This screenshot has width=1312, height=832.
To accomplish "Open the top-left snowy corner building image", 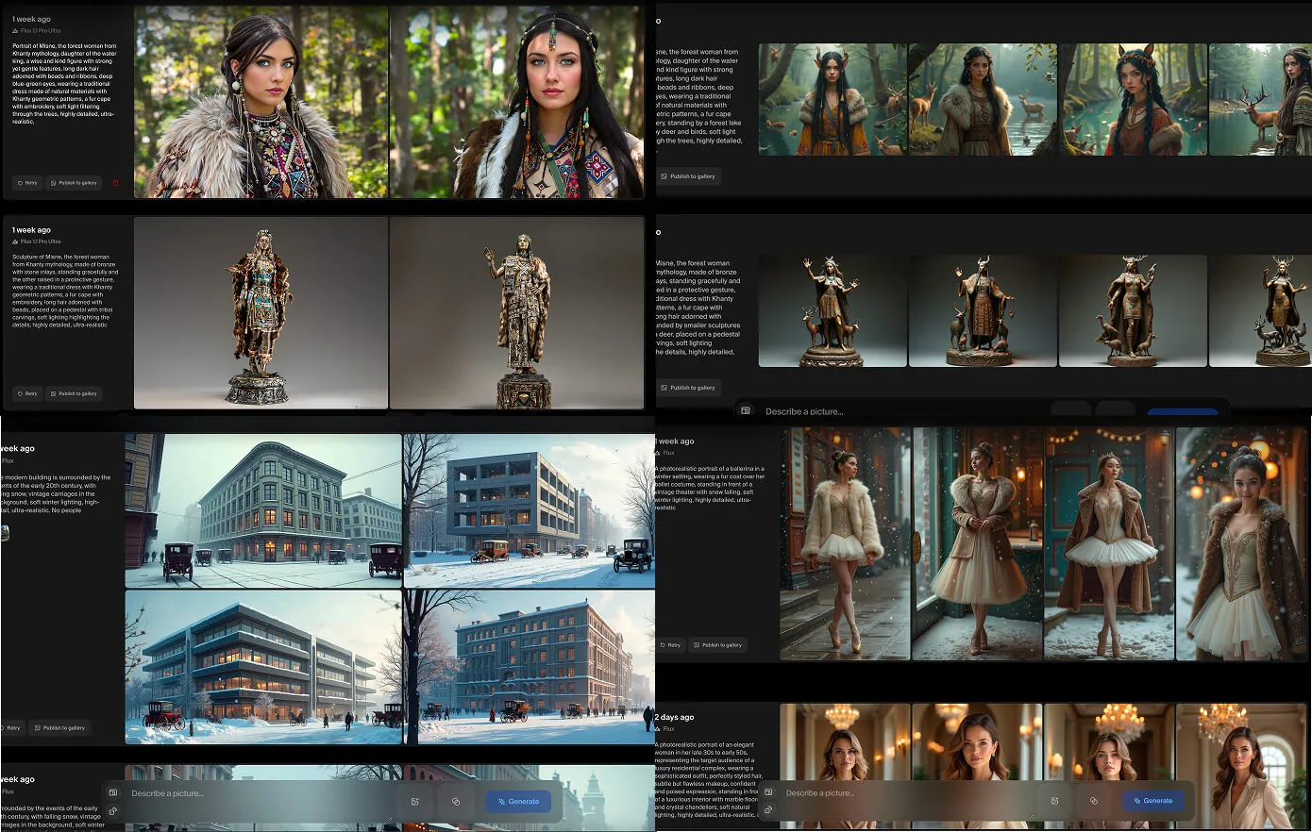I will tap(263, 510).
